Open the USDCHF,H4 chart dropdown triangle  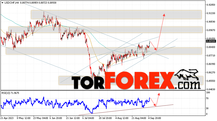pyautogui.click(x=3, y=3)
